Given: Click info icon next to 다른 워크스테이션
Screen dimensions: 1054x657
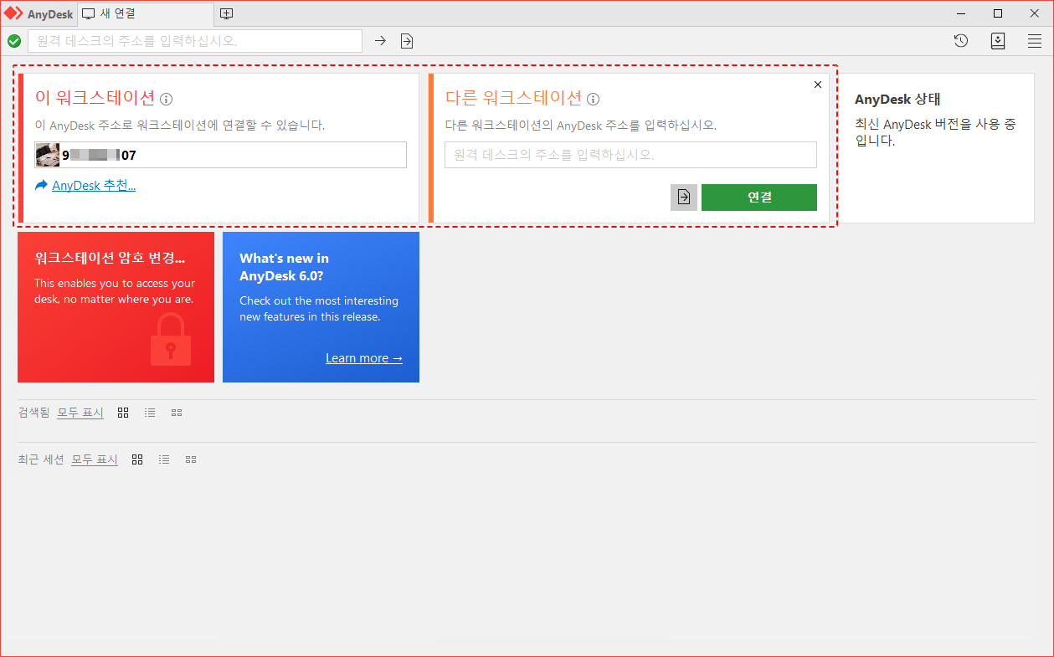Looking at the screenshot, I should [x=593, y=100].
